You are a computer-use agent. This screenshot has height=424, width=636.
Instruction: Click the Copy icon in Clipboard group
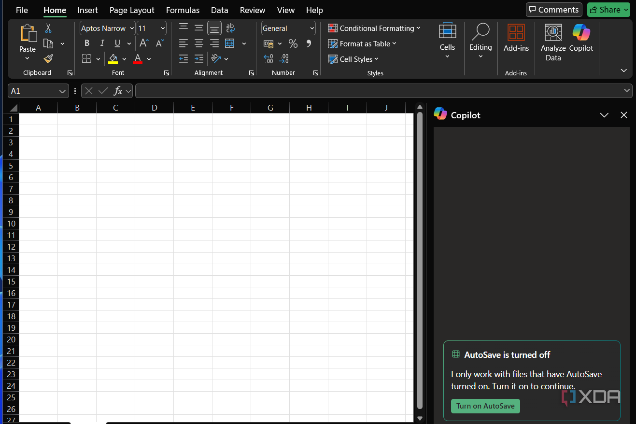coord(48,43)
